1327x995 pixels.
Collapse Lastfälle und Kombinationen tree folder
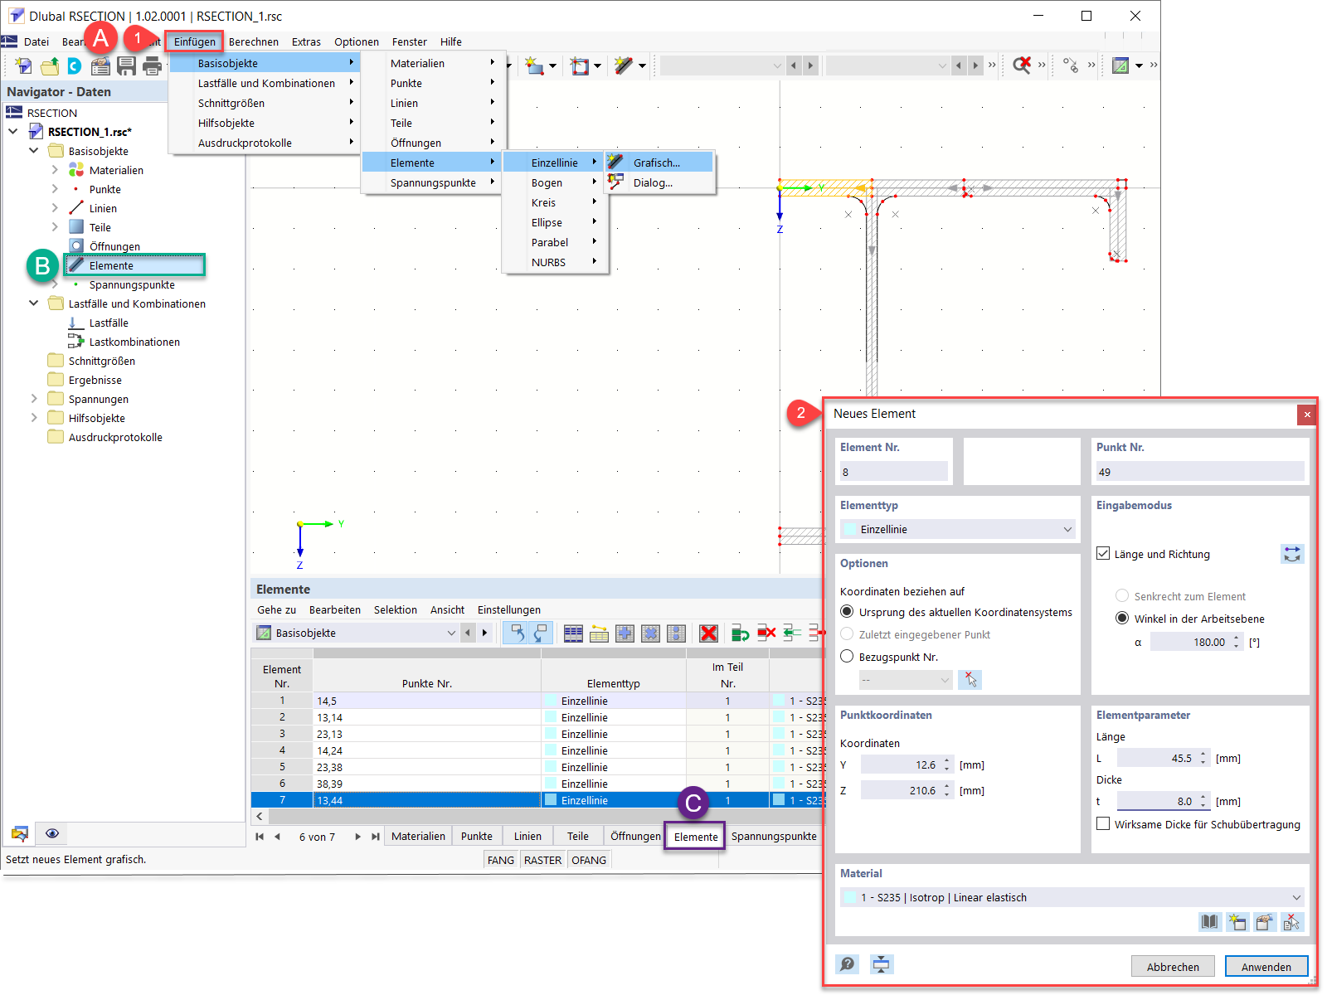pos(34,303)
